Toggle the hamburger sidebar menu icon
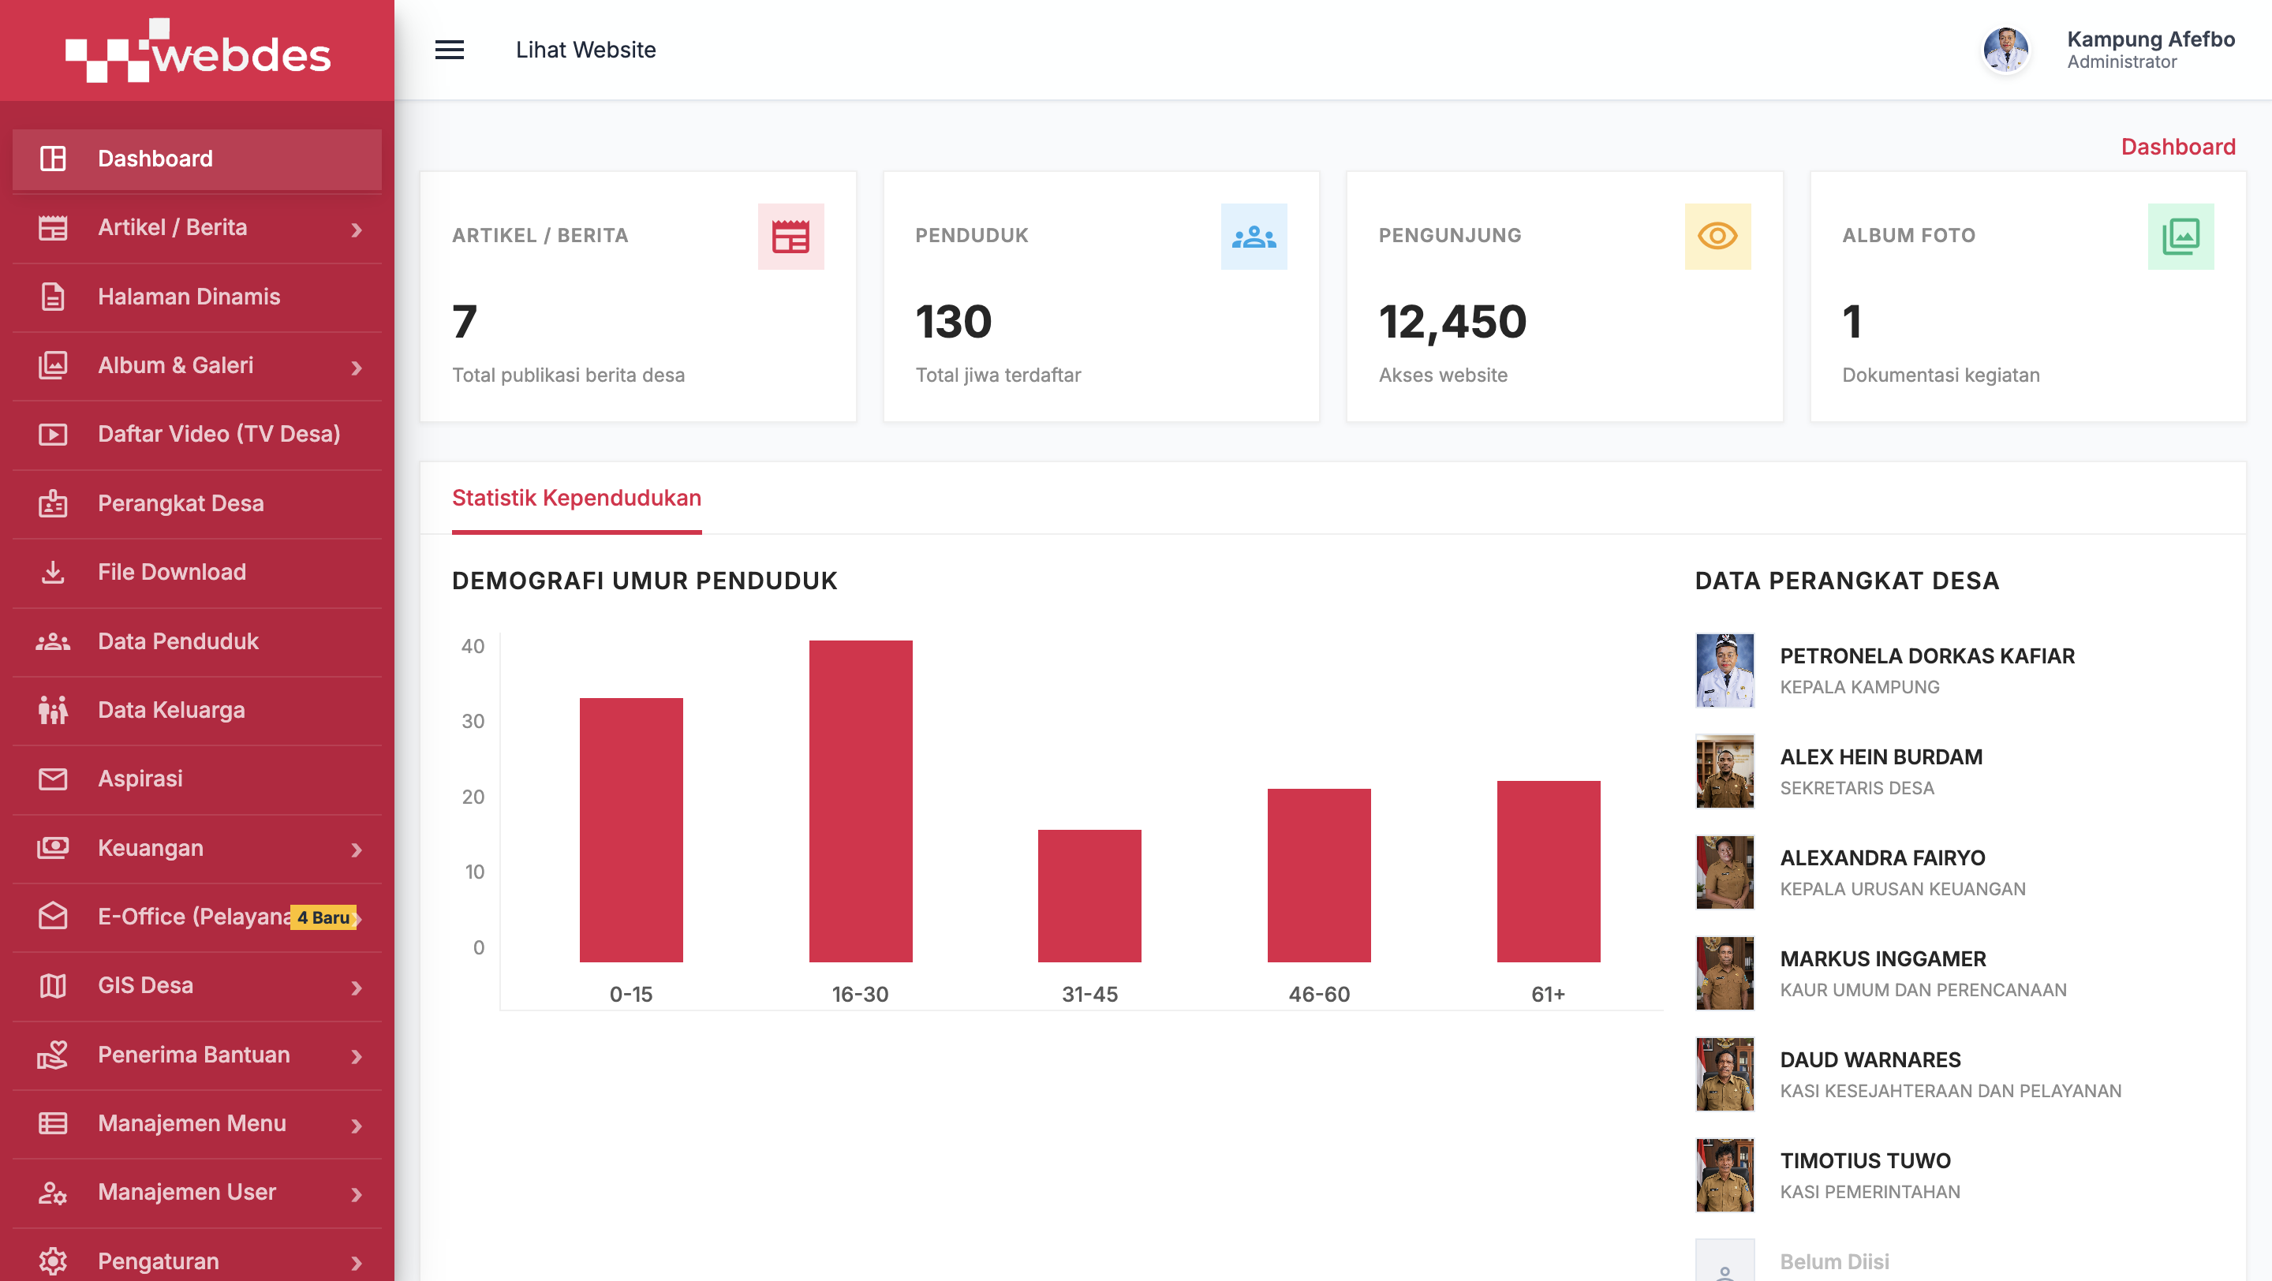This screenshot has width=2272, height=1281. 449,50
